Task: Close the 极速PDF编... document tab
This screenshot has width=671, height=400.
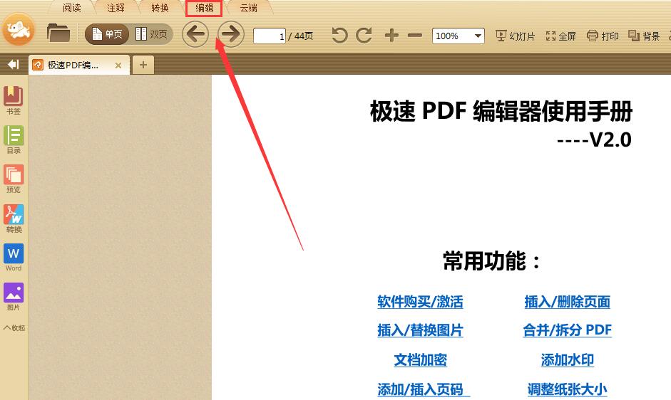Action: point(118,65)
